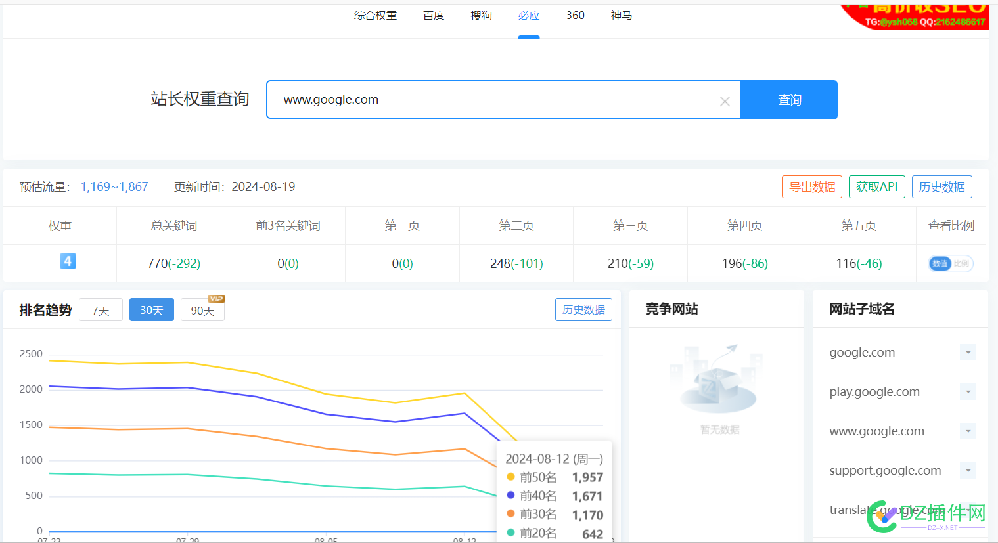Click the SEO advertisement banner in the corner
The image size is (998, 543).
click(x=915, y=16)
